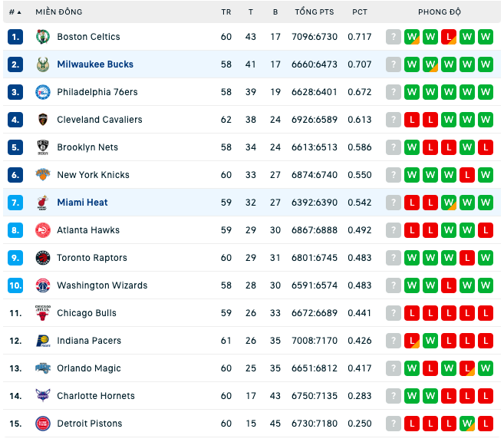
Task: Sort standings by PCT column header
Action: point(359,12)
